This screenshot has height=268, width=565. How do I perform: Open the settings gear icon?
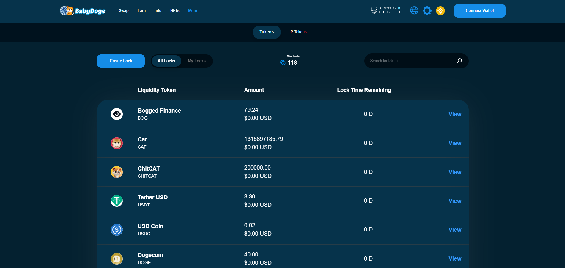pos(427,11)
